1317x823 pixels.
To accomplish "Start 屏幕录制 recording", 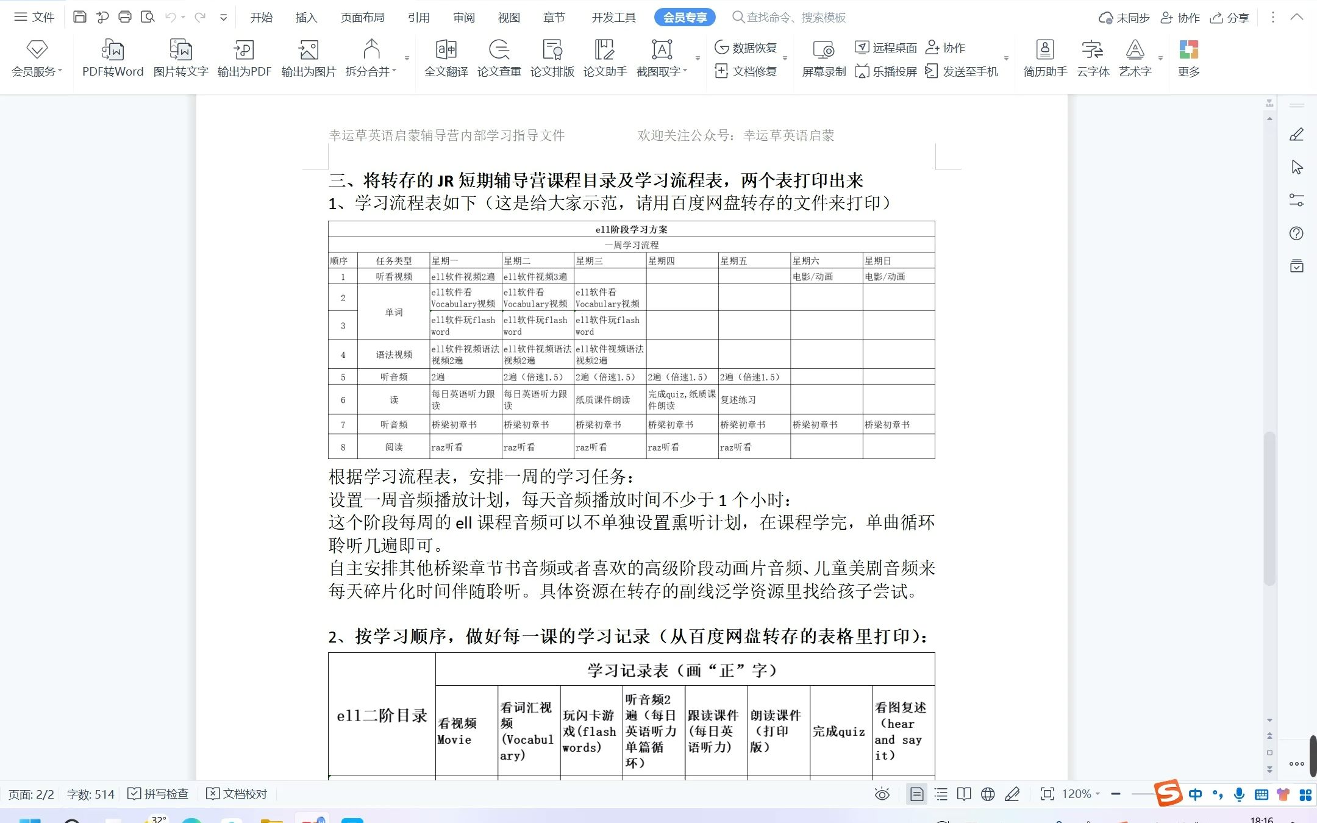I will (x=824, y=59).
